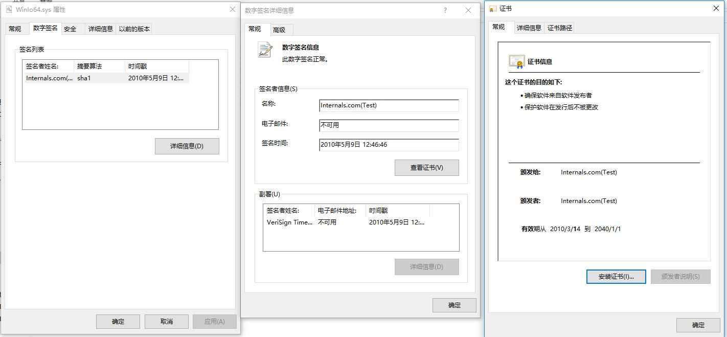The width and height of the screenshot is (727, 337).
Task: Click validity end date 2040/1/1
Action: tap(608, 229)
